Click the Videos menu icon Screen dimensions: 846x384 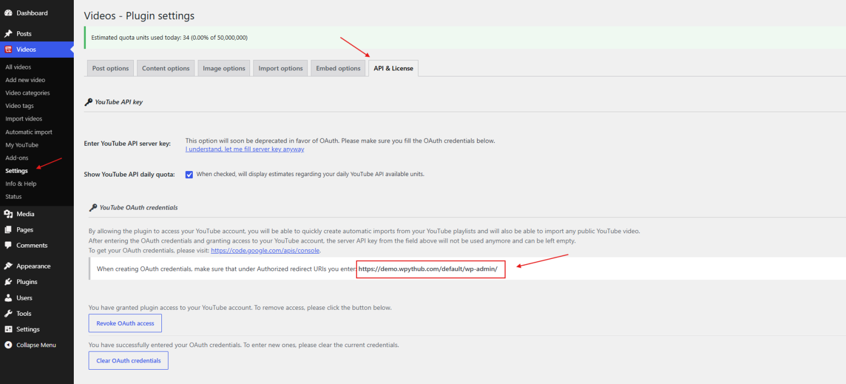tap(8, 50)
